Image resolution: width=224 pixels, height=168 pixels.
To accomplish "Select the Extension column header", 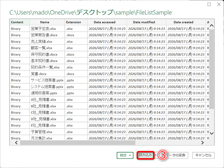I will [x=76, y=22].
